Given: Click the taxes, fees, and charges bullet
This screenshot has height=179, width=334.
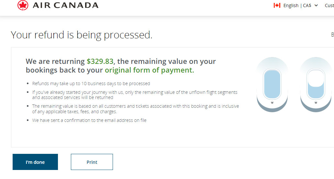Looking at the screenshot, I should point(136,109).
